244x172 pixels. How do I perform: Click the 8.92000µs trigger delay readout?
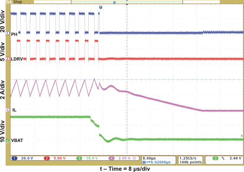click(157, 162)
